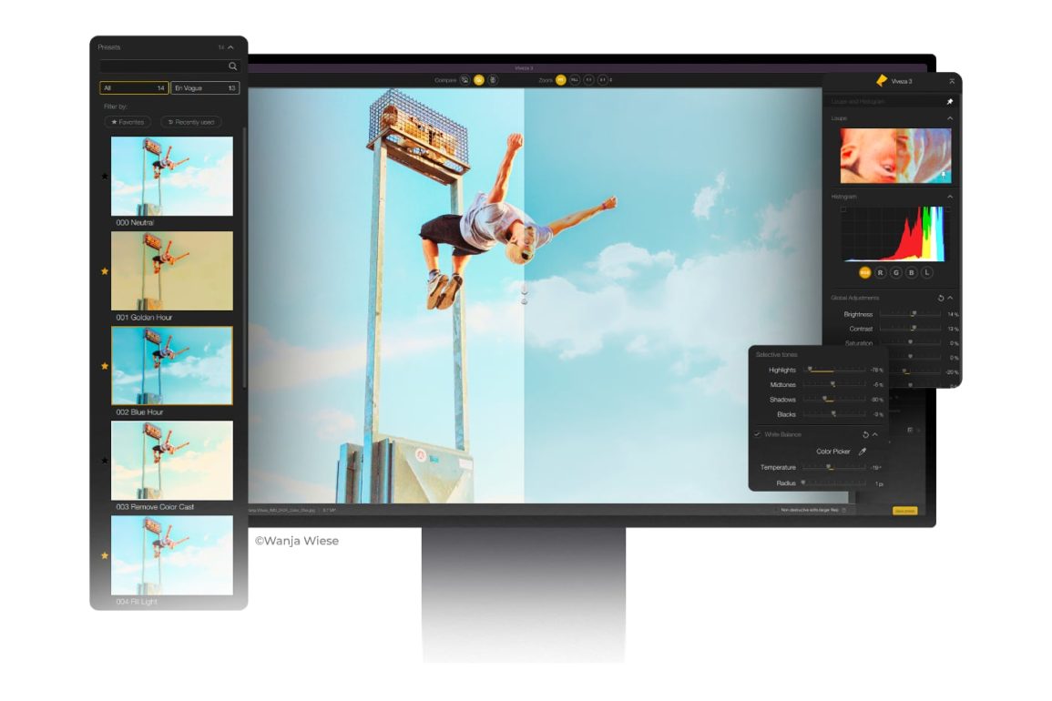Viewport: 1052px width, 701px height.
Task: Collapse the Presets panel
Action: (231, 47)
